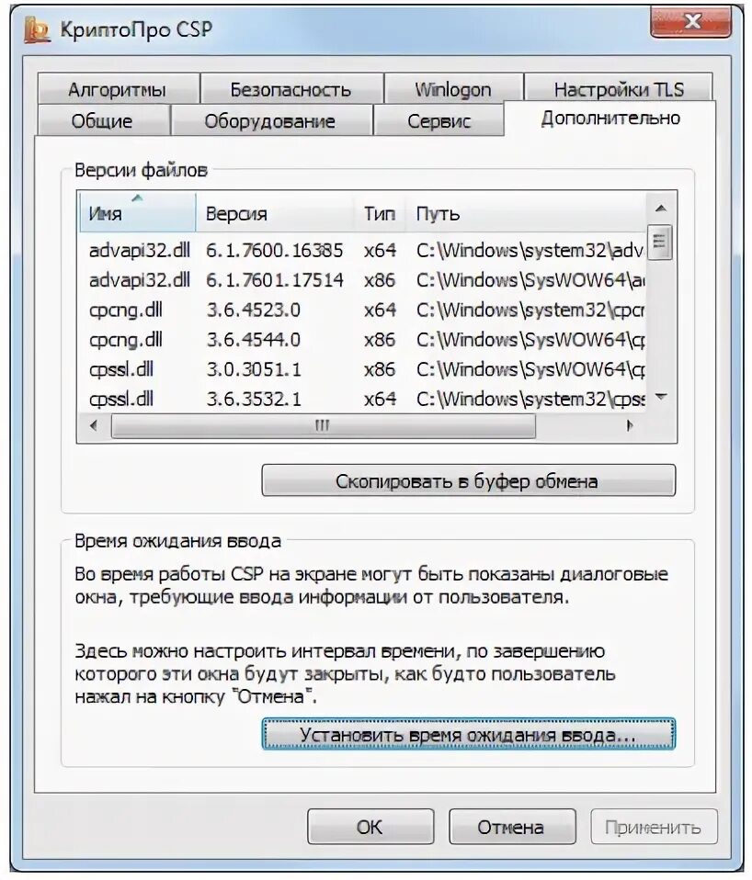This screenshot has height=880, width=752.
Task: Open the Оборудование tab
Action: click(270, 120)
